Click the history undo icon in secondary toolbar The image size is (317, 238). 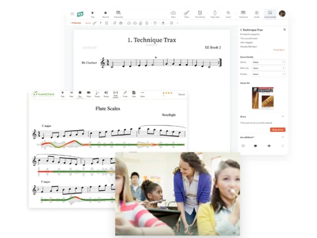(155, 23)
